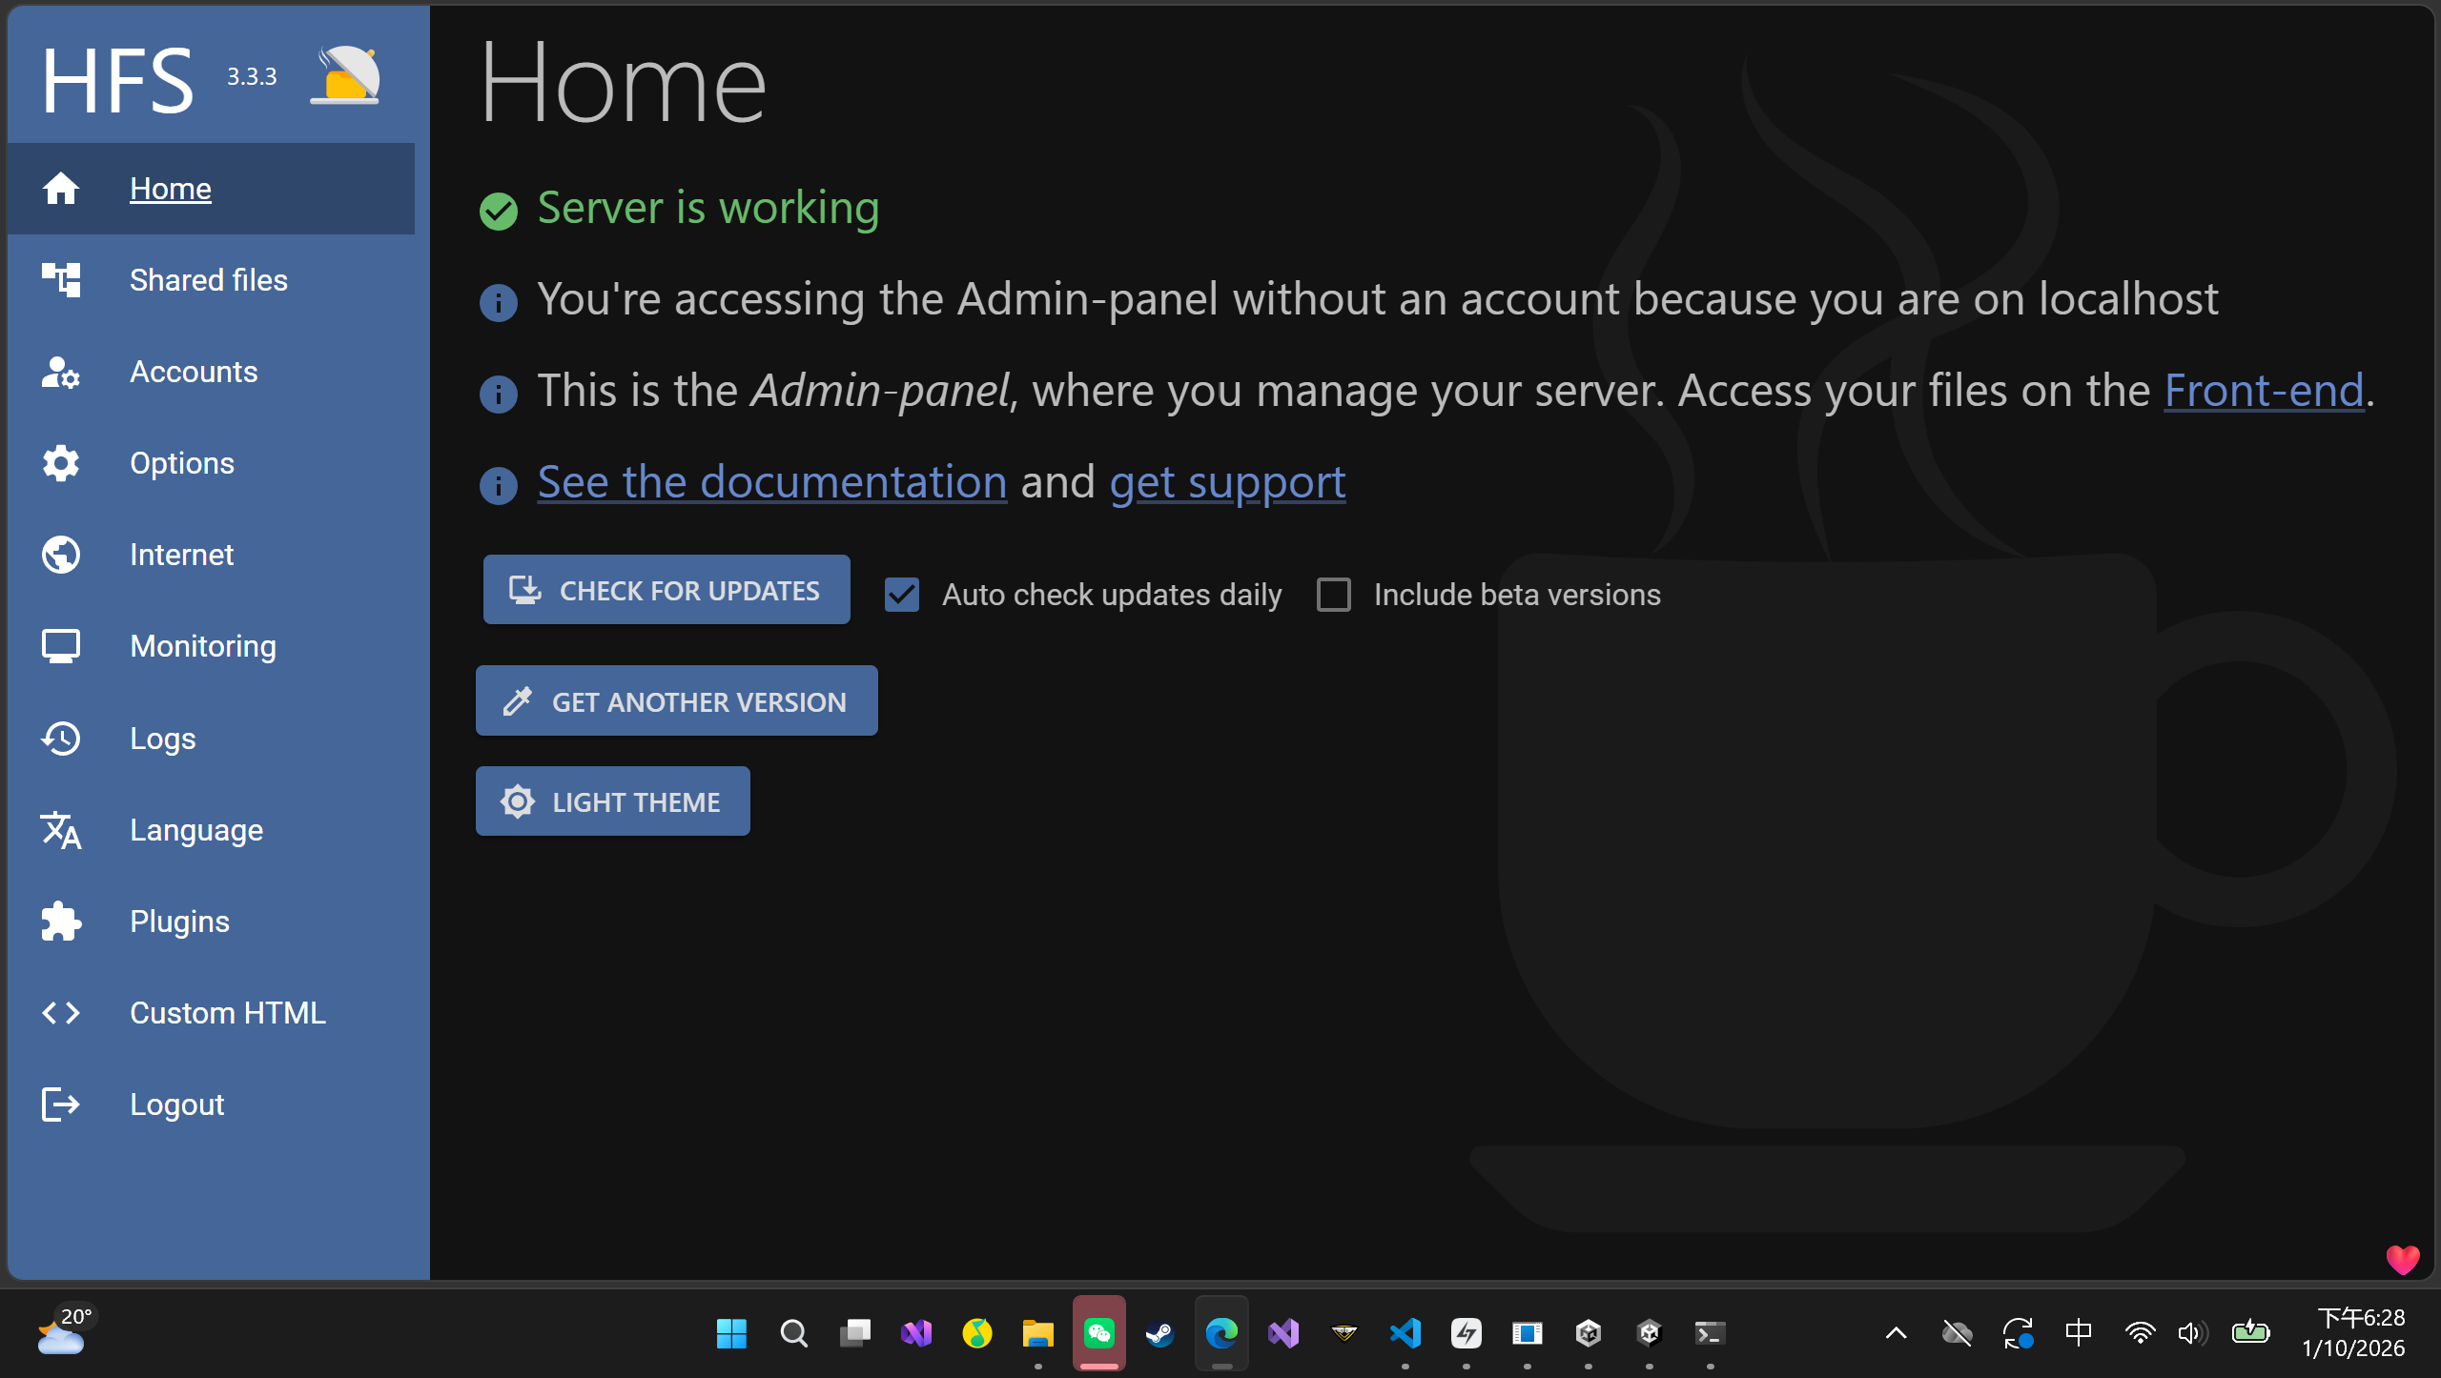
Task: Open Microsoft Edge from the taskbar
Action: 1220,1333
